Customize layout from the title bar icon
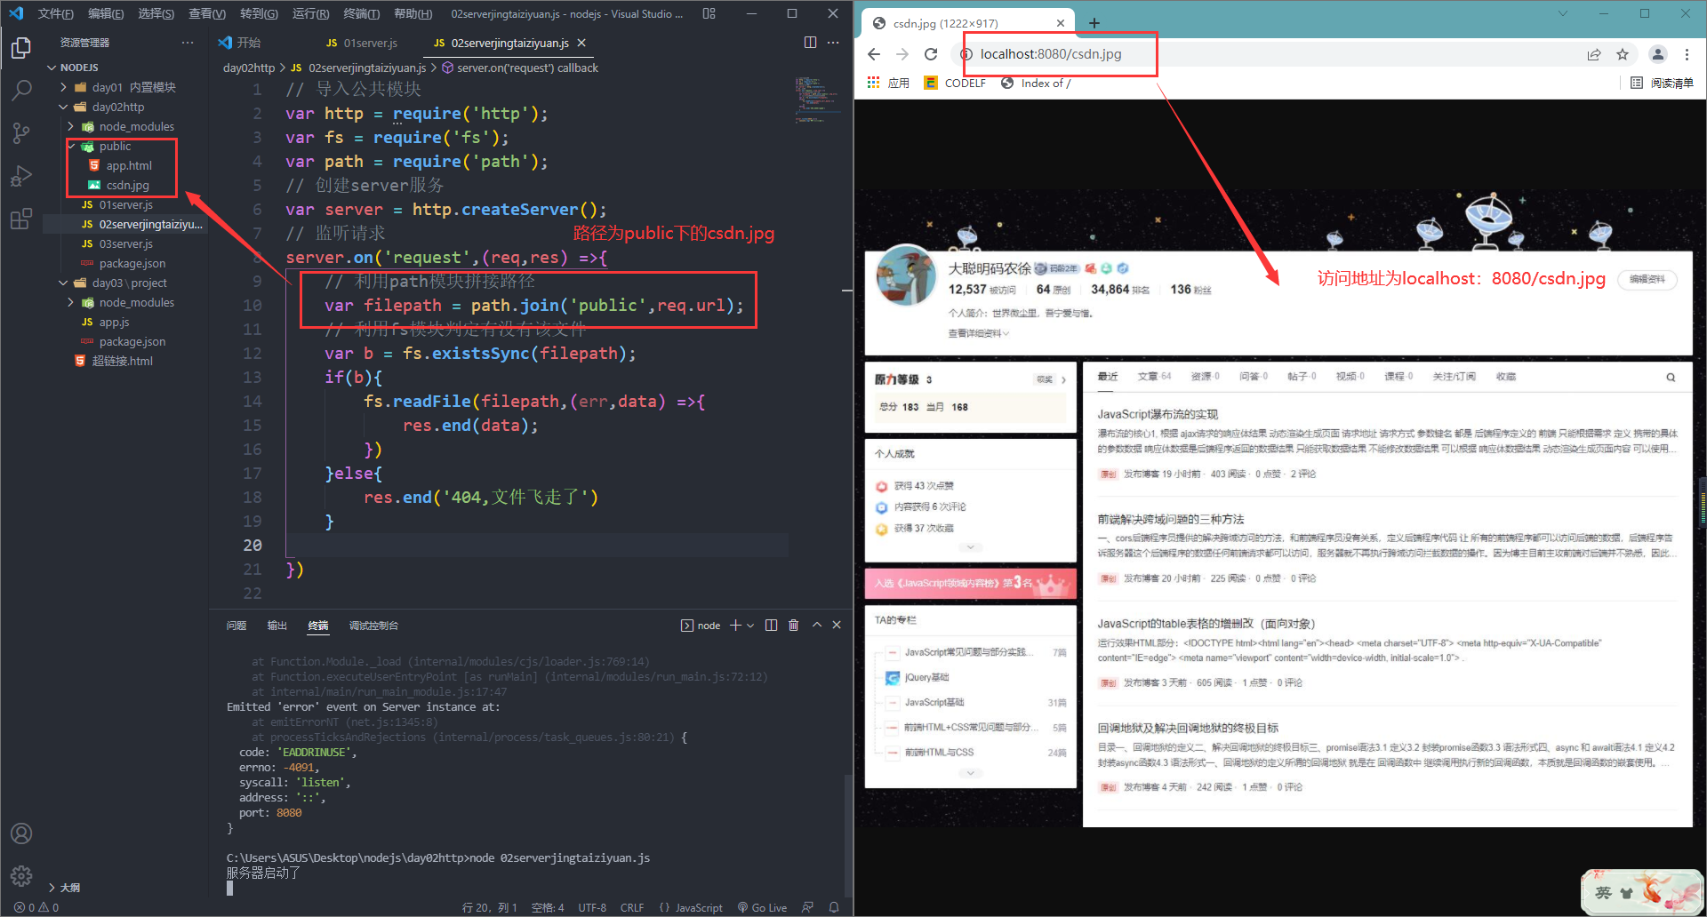The image size is (1707, 917). (709, 13)
